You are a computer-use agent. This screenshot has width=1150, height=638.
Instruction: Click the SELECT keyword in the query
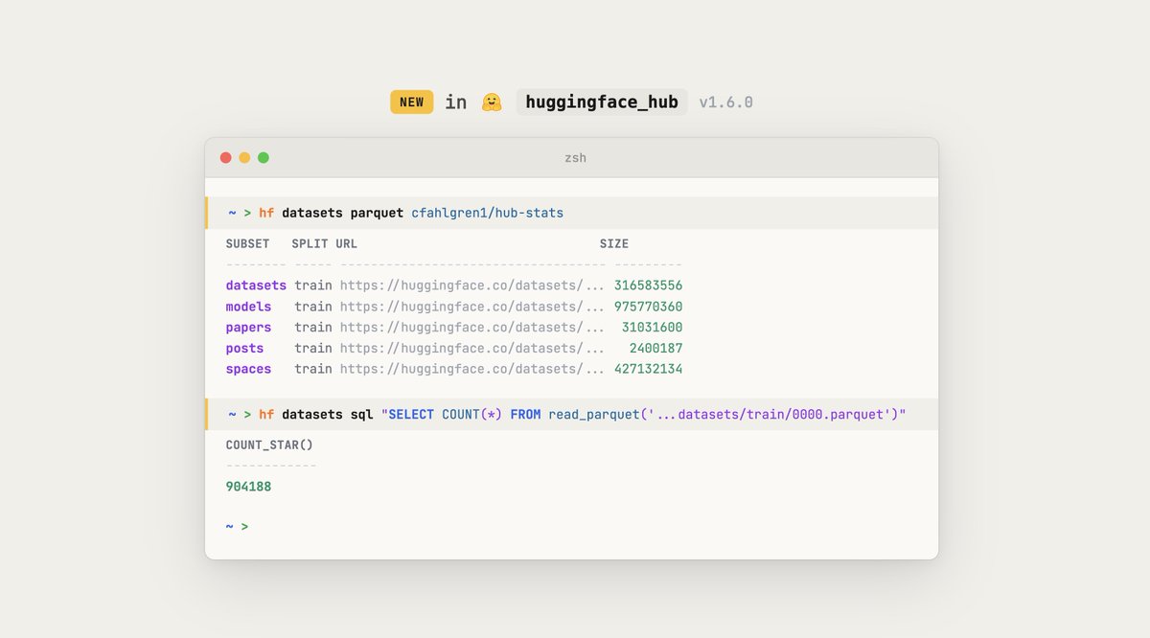coord(411,415)
